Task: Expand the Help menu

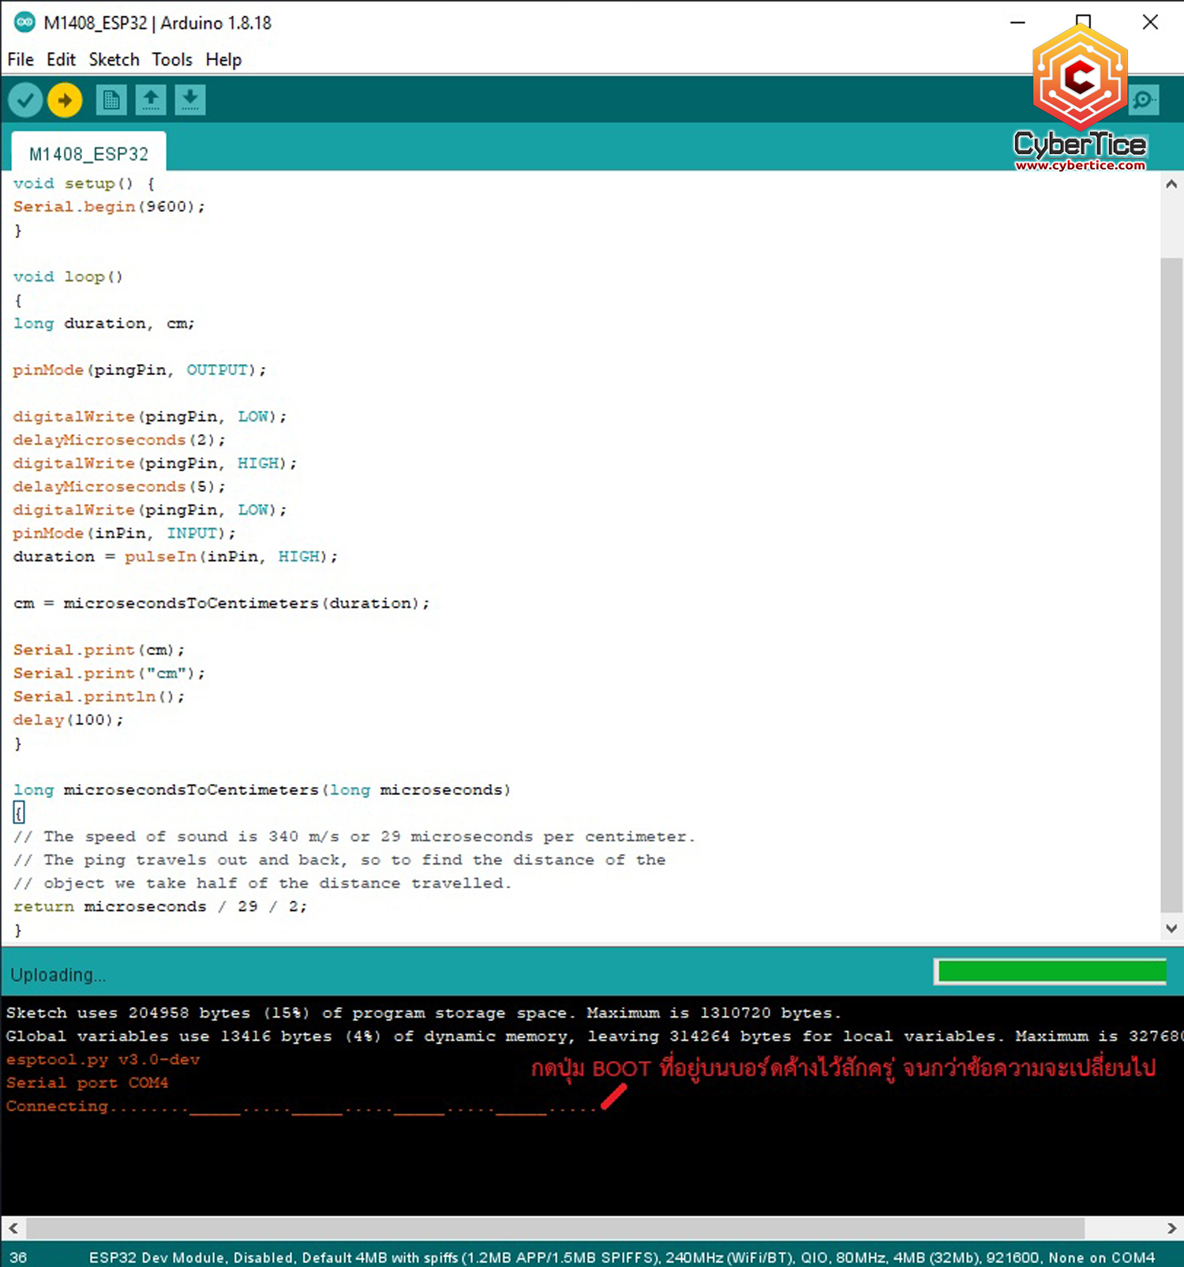Action: [223, 60]
